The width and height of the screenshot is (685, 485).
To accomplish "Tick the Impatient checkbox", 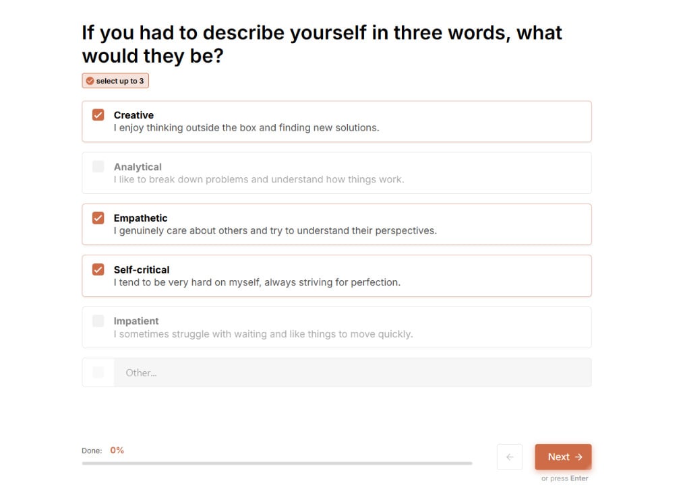I will point(98,321).
